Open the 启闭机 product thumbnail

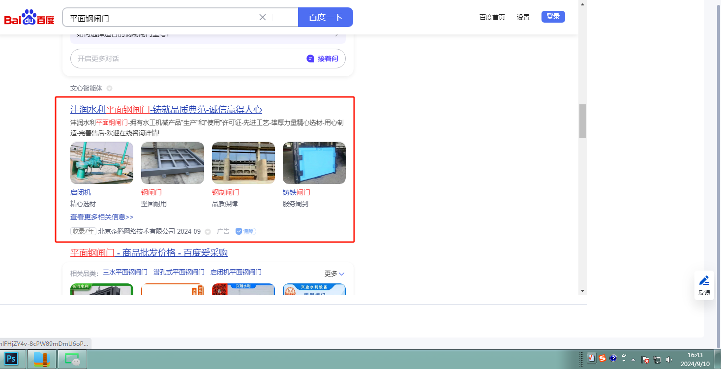(102, 163)
